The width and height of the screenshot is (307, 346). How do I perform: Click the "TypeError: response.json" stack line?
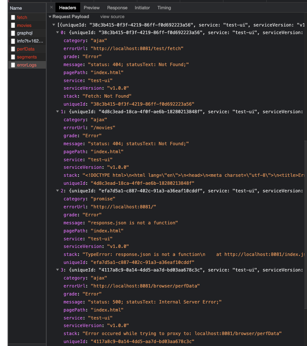[x=184, y=254]
